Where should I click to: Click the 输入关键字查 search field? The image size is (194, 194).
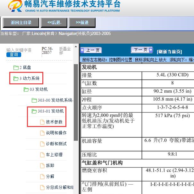point(19,50)
